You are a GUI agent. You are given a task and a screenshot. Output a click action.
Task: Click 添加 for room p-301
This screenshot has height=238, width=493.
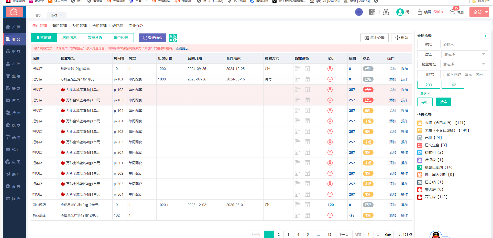pos(393,163)
